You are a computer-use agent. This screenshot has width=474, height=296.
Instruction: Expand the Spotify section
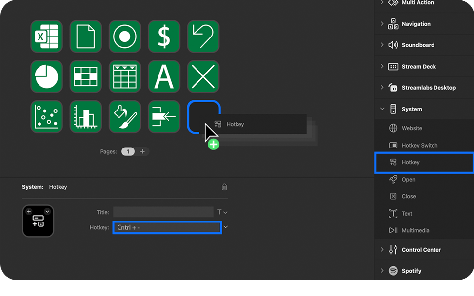[382, 271]
